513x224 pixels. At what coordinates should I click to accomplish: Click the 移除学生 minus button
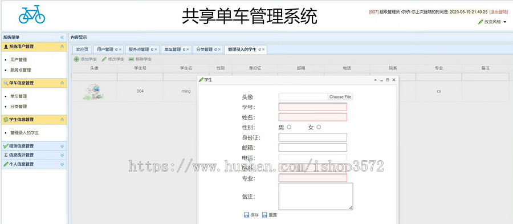pos(140,59)
